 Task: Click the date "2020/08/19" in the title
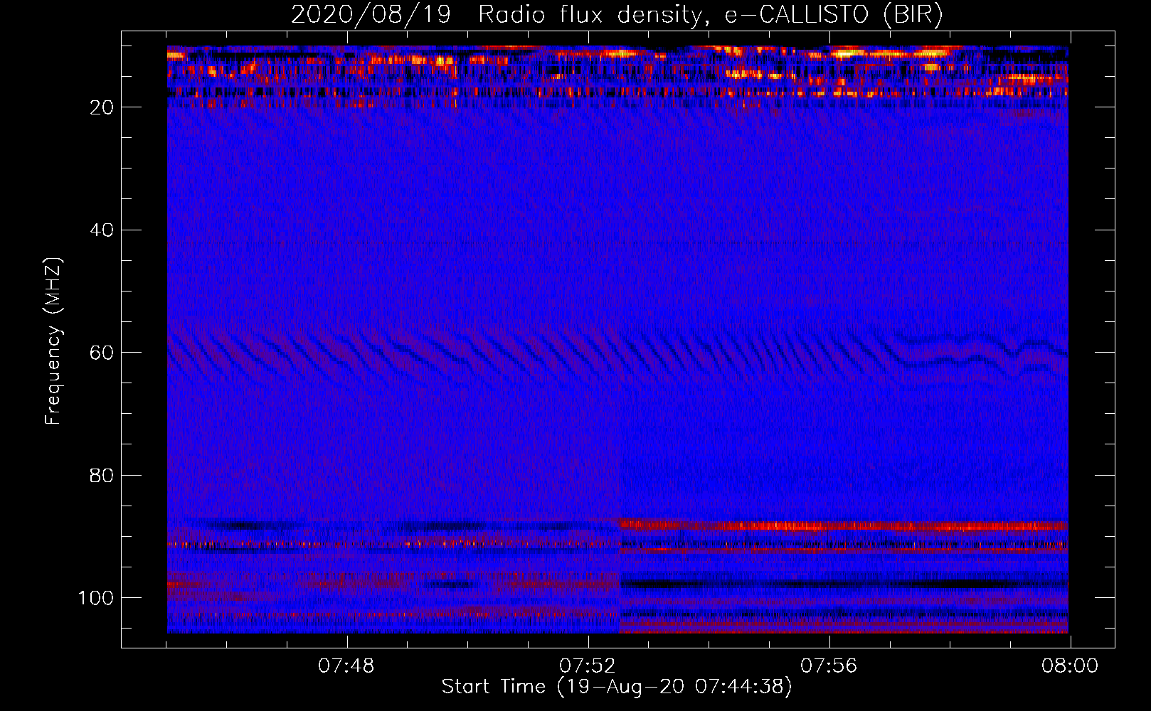(371, 15)
